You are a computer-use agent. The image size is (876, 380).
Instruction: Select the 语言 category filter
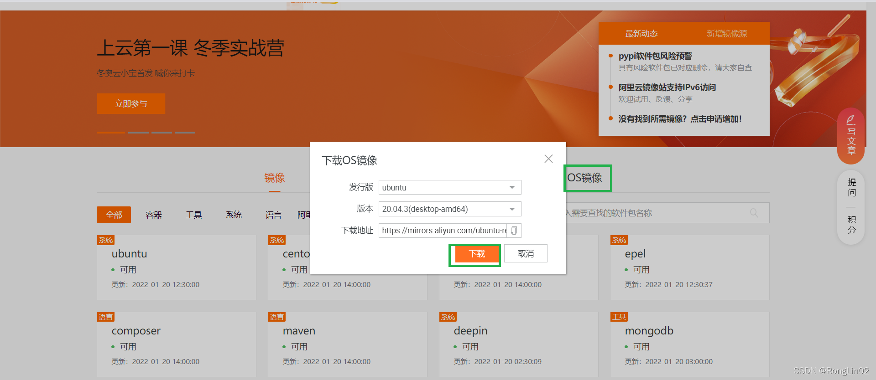(x=273, y=215)
